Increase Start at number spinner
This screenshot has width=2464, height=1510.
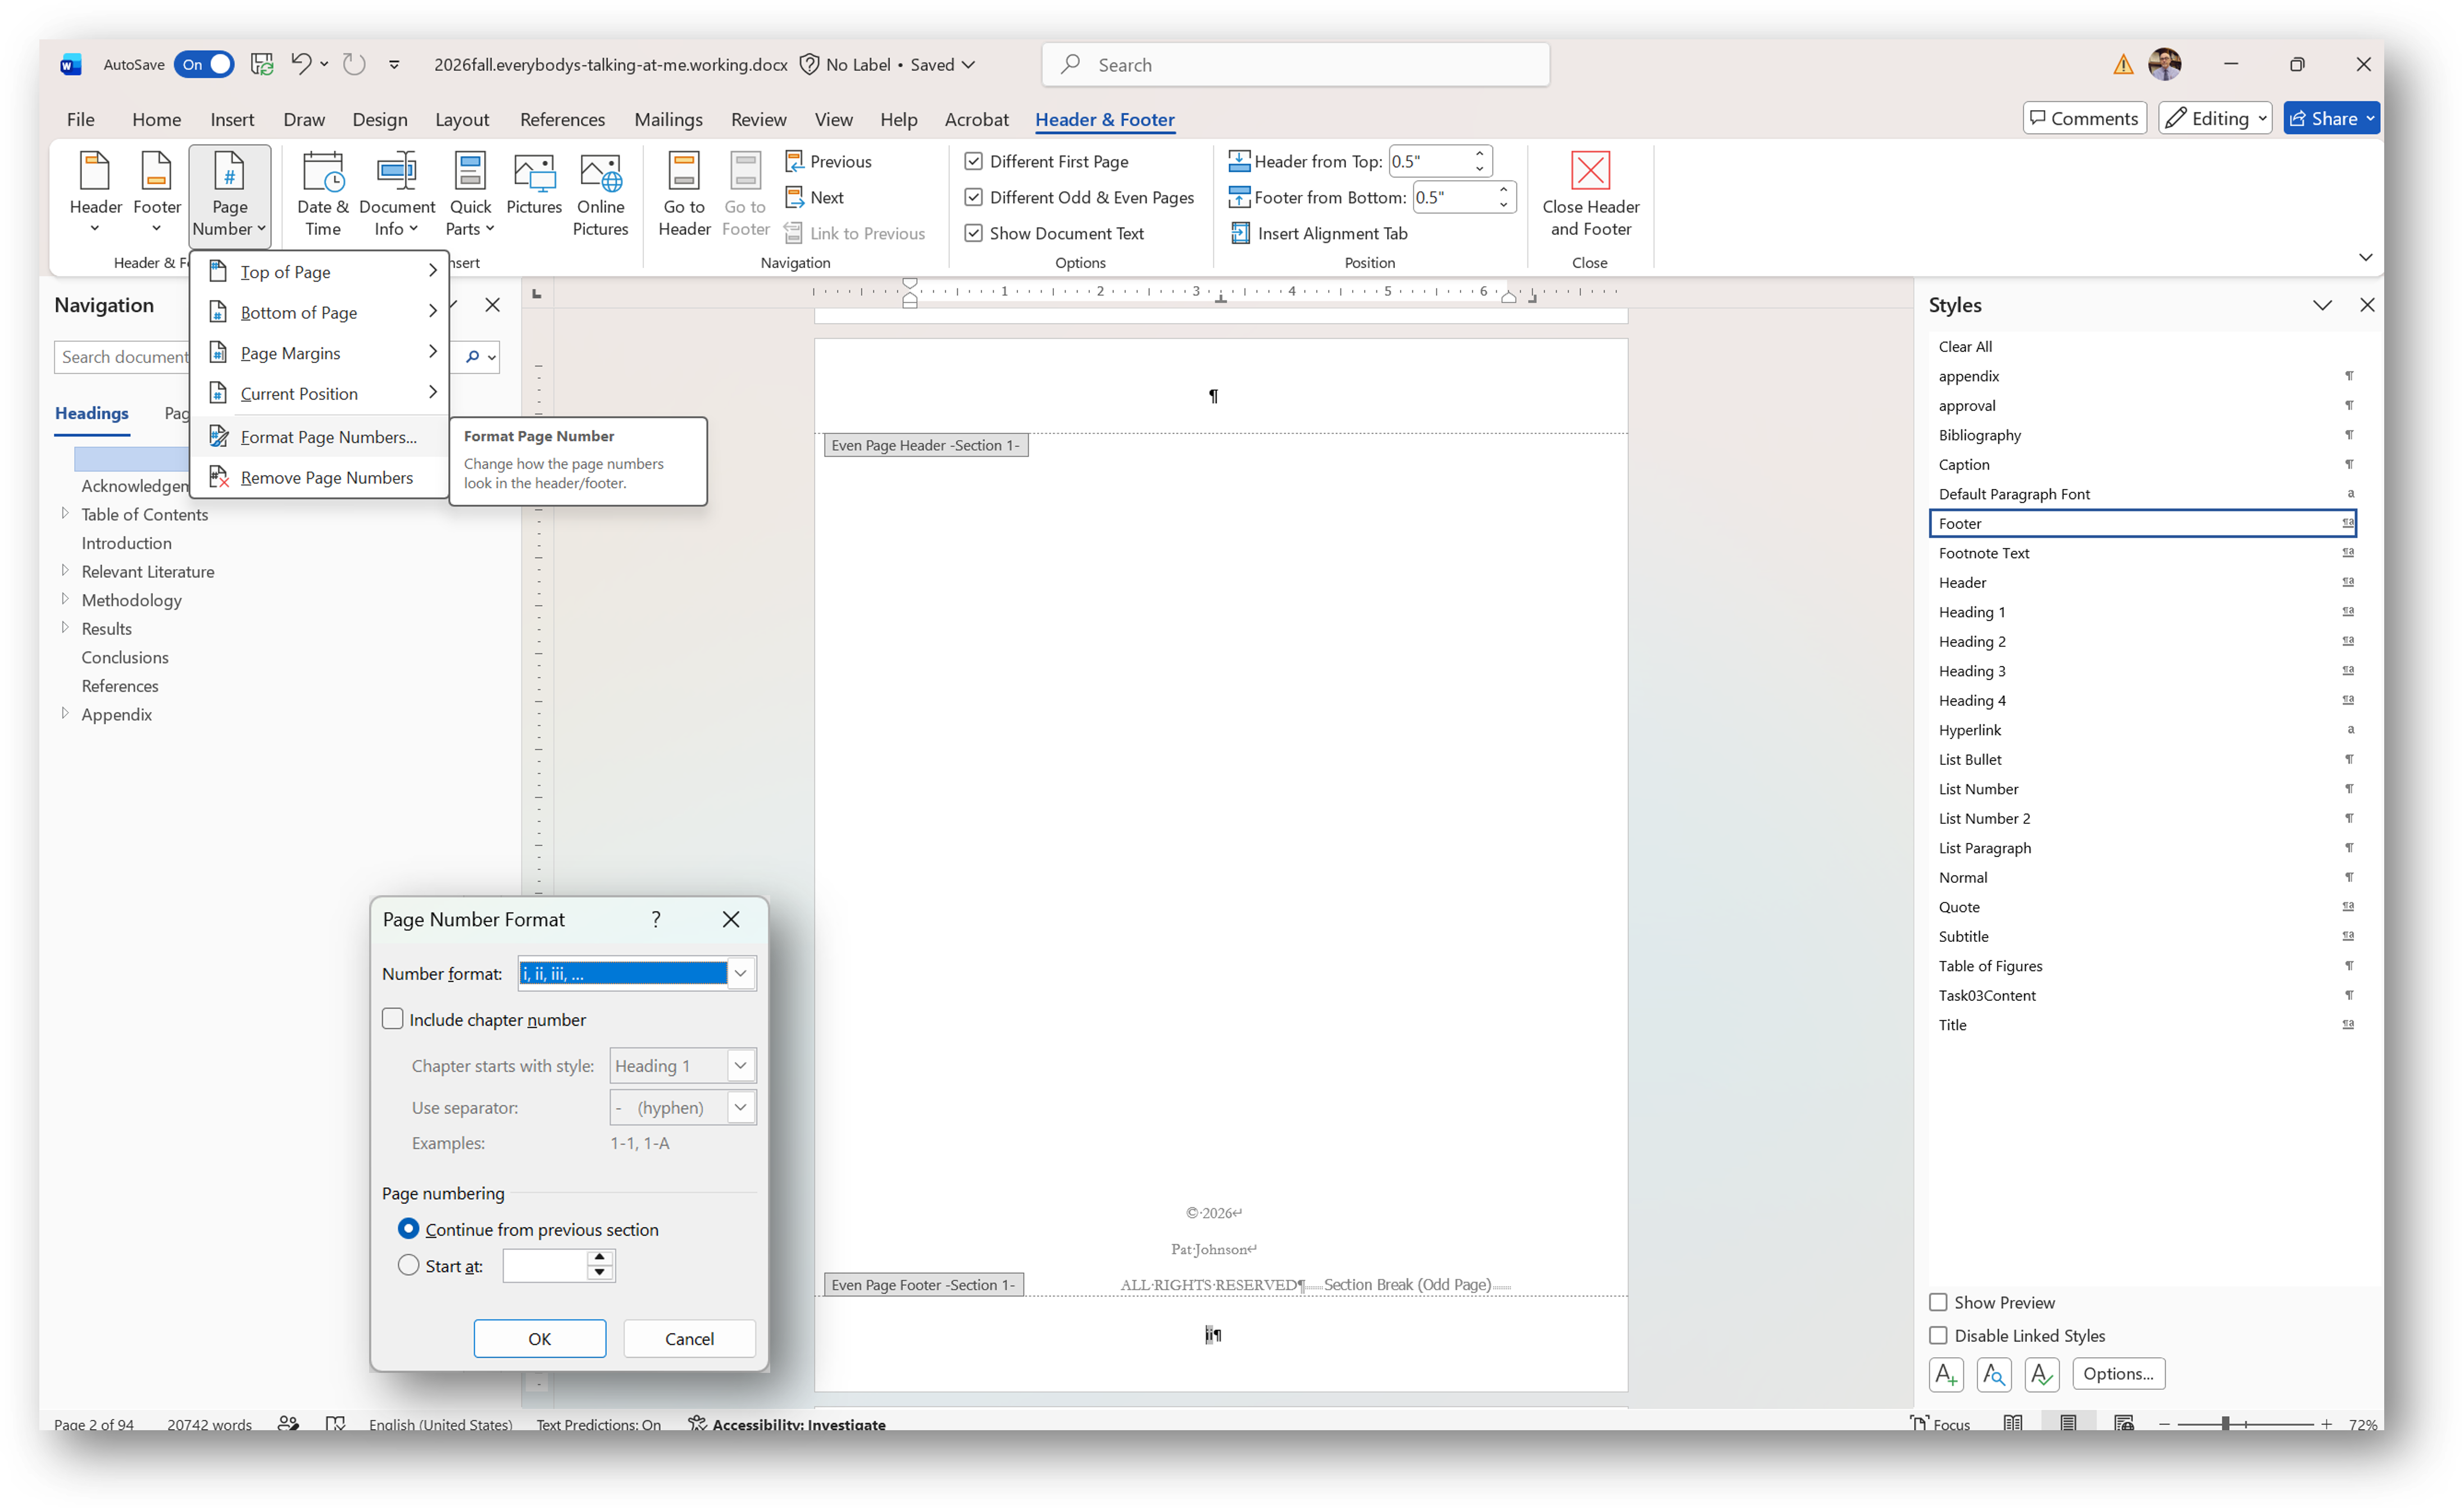[599, 1257]
